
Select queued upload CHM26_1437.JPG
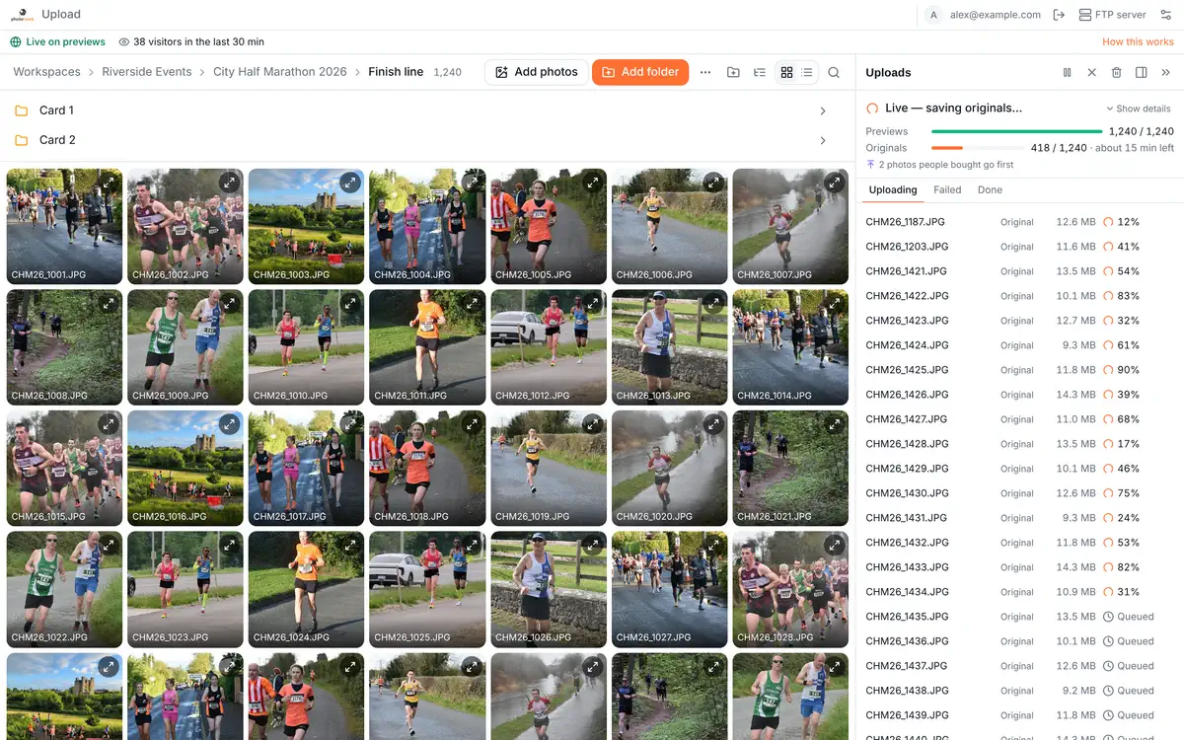click(1019, 666)
